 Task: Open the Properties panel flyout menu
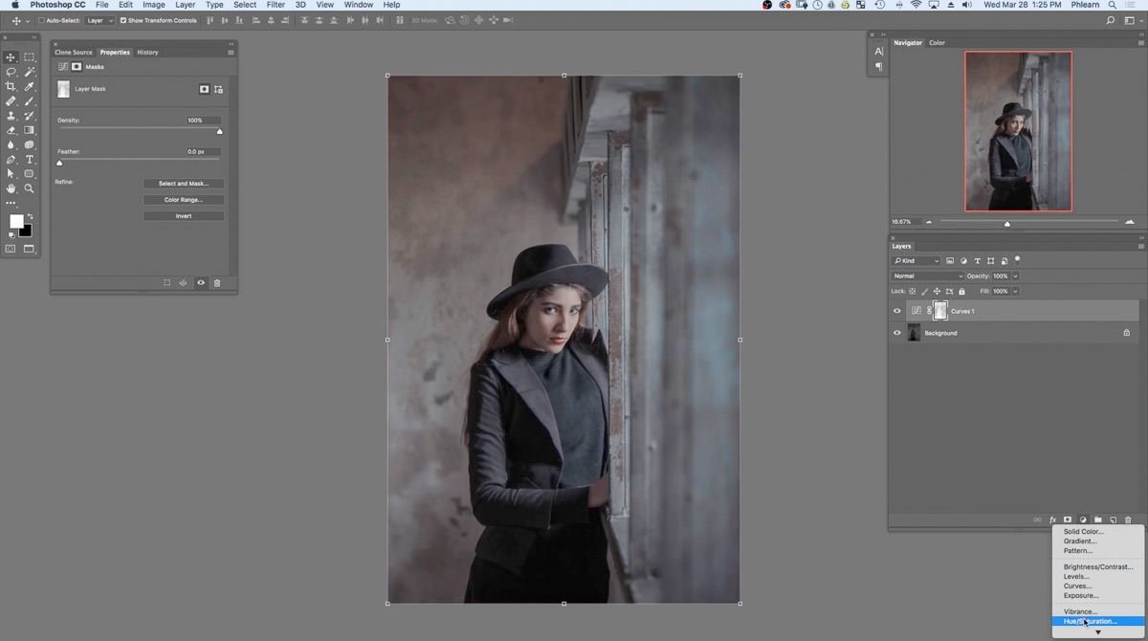tap(231, 53)
